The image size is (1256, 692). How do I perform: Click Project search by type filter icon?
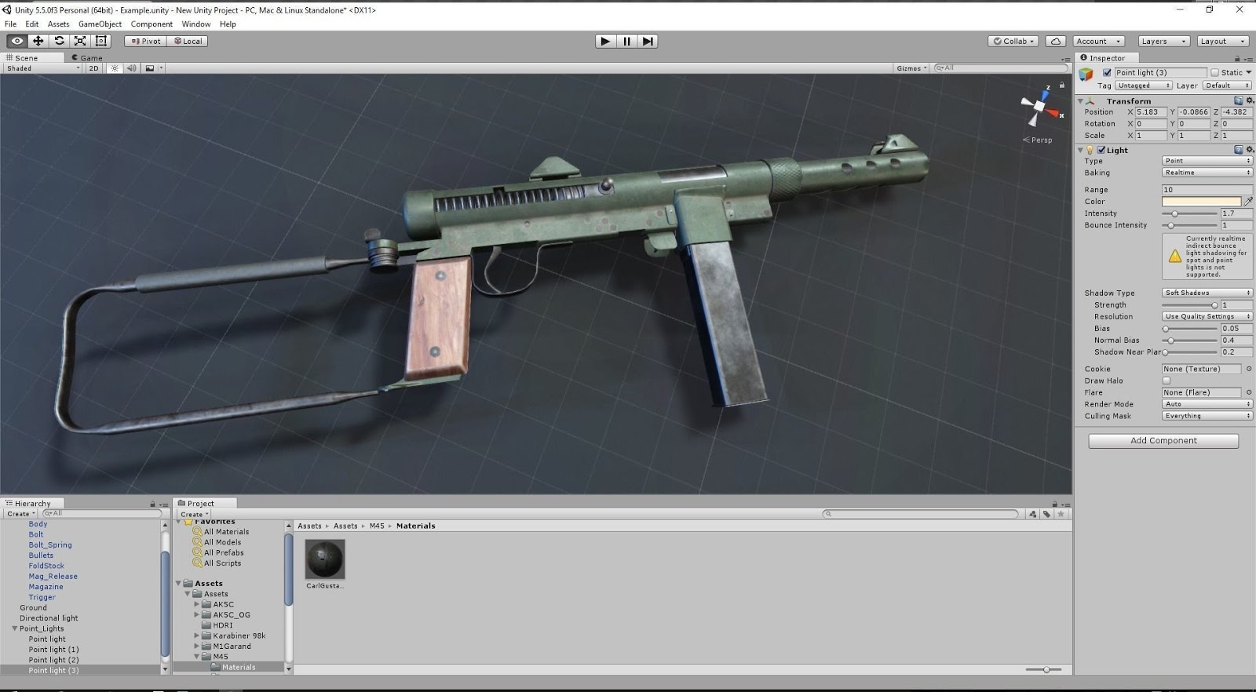pyautogui.click(x=1033, y=514)
